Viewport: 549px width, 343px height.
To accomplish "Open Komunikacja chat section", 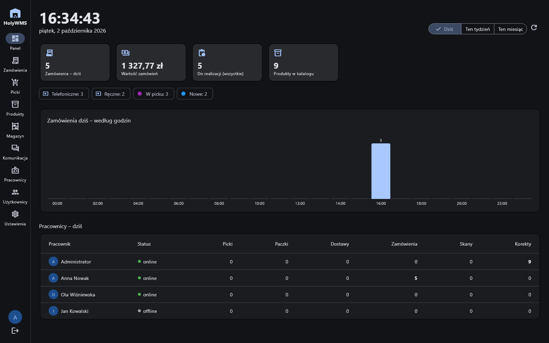I will (x=15, y=153).
